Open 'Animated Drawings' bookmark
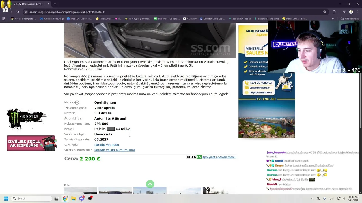 (x=52, y=19)
